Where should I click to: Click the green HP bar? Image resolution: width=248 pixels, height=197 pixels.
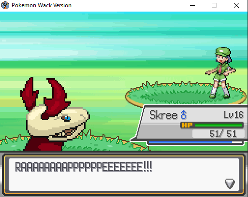pos(219,125)
